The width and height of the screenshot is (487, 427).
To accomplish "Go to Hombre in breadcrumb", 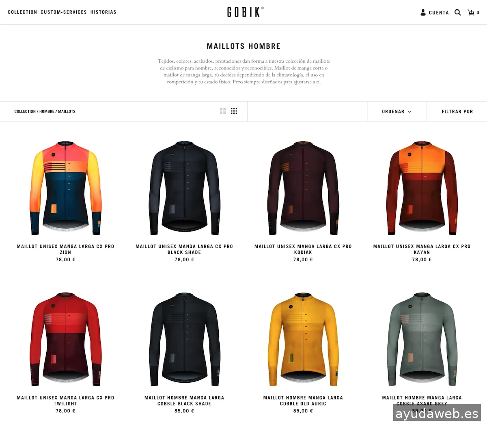I will tap(47, 111).
